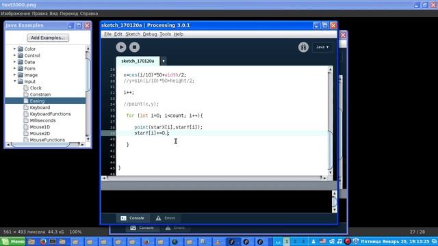Expand the Color folder arrow

pyautogui.click(x=14, y=49)
